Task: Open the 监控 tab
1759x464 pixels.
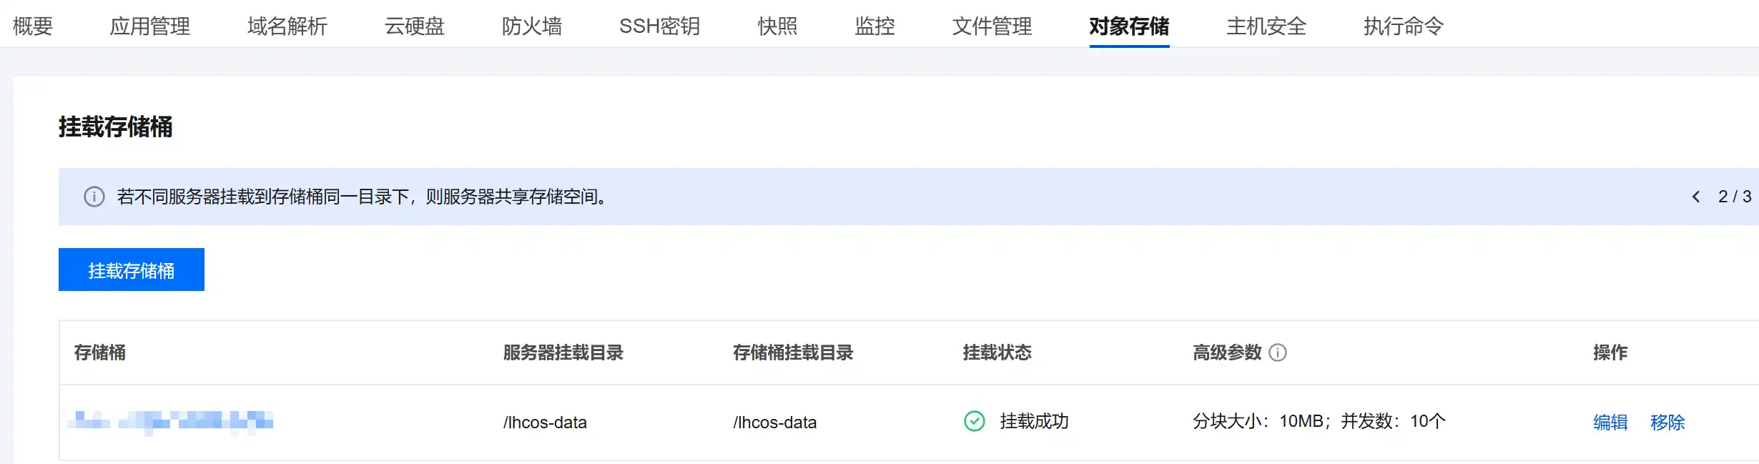Action: 874,26
